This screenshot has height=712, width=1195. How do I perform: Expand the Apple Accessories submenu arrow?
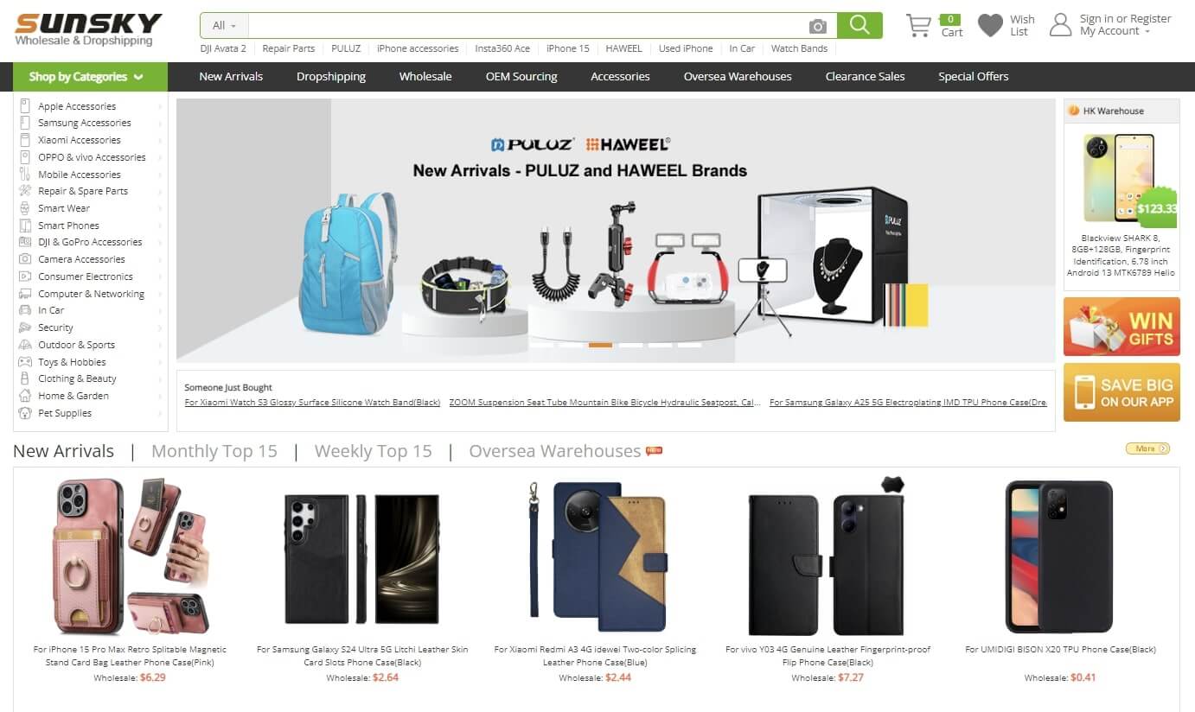[160, 106]
